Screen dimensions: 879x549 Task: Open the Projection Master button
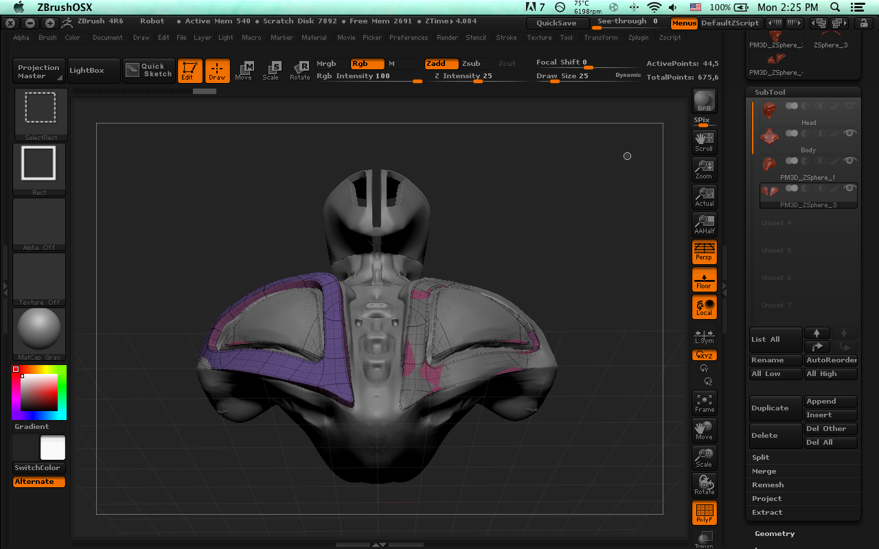click(x=39, y=71)
